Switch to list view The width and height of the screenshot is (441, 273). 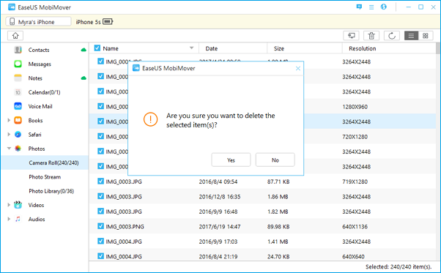pos(411,36)
